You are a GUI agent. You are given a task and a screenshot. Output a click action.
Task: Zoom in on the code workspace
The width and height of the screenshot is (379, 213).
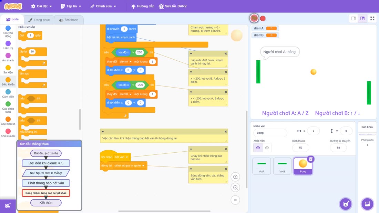235,177
